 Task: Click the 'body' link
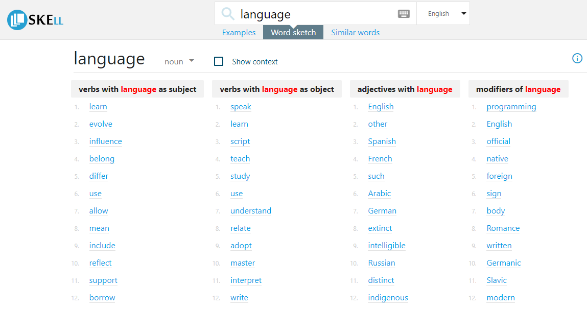496,211
